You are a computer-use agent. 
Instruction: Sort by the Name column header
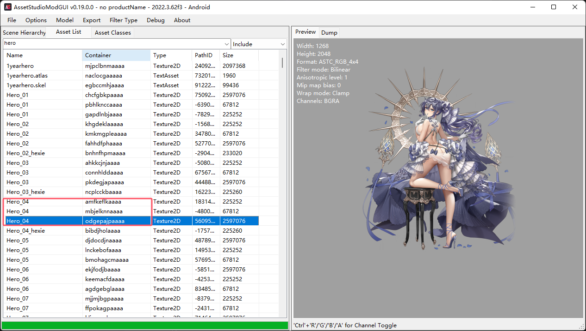(43, 55)
